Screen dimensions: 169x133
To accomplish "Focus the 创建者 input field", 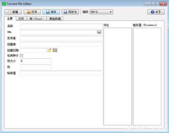I will [x=61, y=44].
